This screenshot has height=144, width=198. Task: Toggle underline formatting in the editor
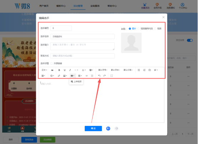[x=65, y=70]
